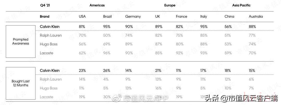Click the USA column header
Image resolution: width=281 pixels, height=105 pixels.
point(82,16)
